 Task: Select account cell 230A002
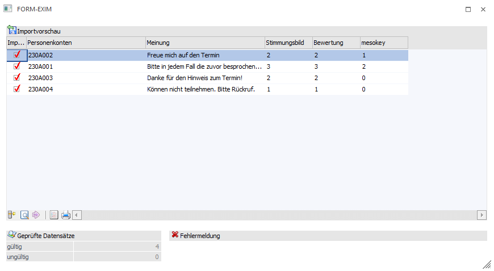click(86, 55)
